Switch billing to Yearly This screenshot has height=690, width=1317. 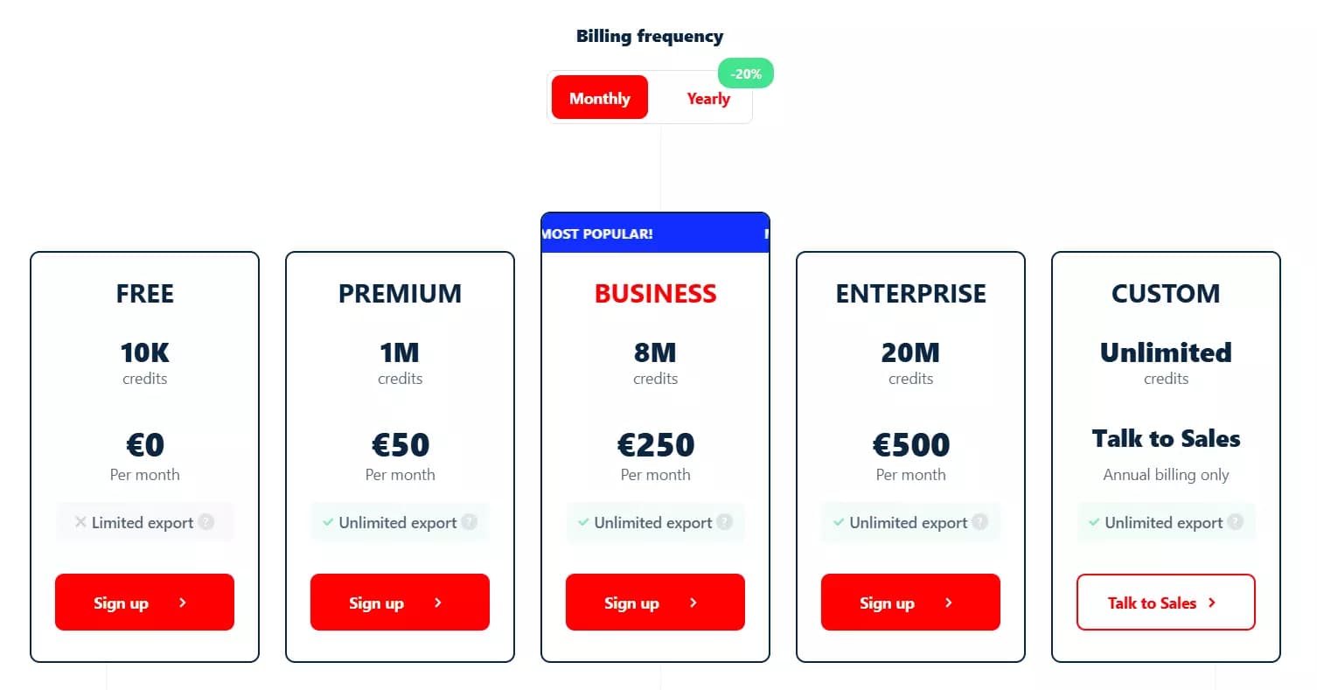pyautogui.click(x=707, y=98)
